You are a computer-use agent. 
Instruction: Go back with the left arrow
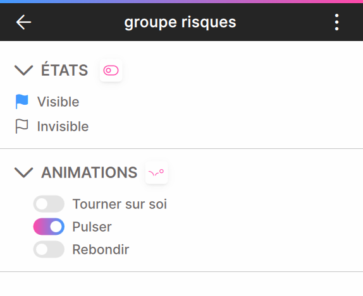(x=23, y=22)
